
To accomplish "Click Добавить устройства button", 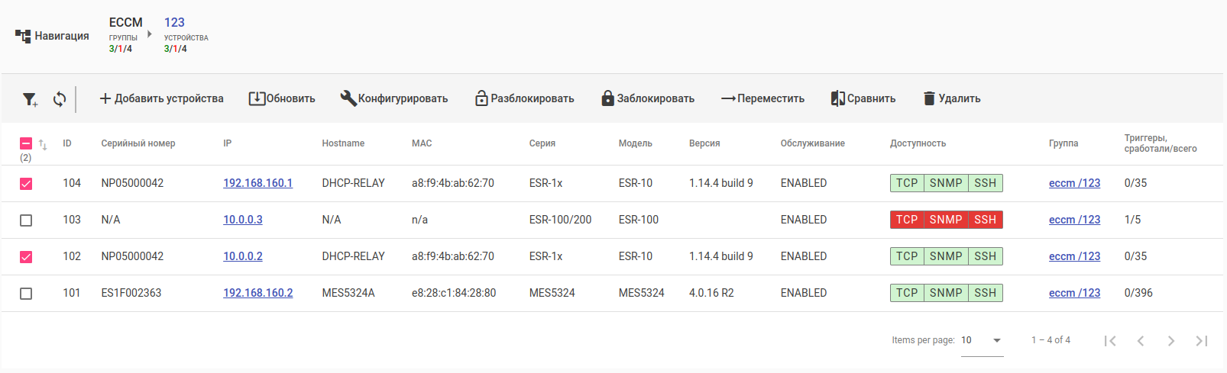I will [x=161, y=98].
